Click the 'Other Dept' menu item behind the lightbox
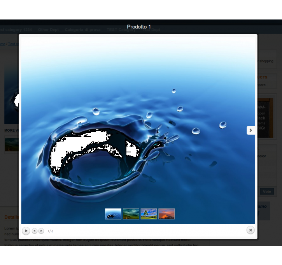This screenshot has height=265, width=282. click(48, 30)
